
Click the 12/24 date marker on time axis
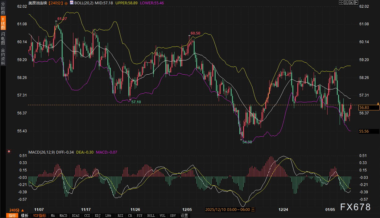(283, 210)
